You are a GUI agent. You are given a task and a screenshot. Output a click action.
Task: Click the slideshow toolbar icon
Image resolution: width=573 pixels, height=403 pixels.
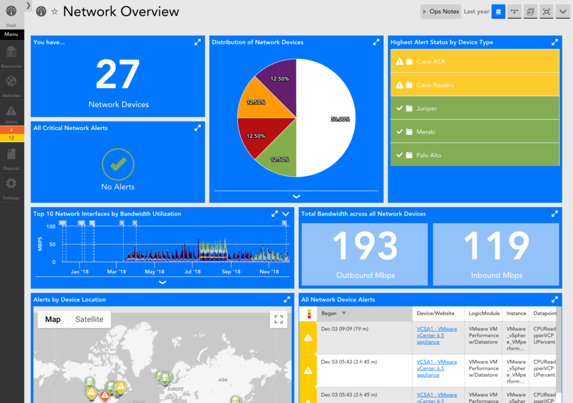click(529, 11)
